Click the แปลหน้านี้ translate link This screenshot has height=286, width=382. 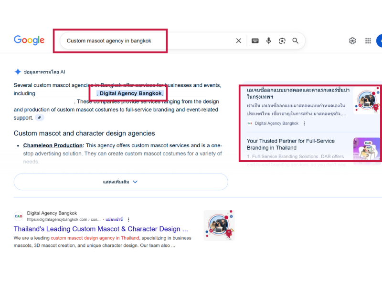[114, 220]
